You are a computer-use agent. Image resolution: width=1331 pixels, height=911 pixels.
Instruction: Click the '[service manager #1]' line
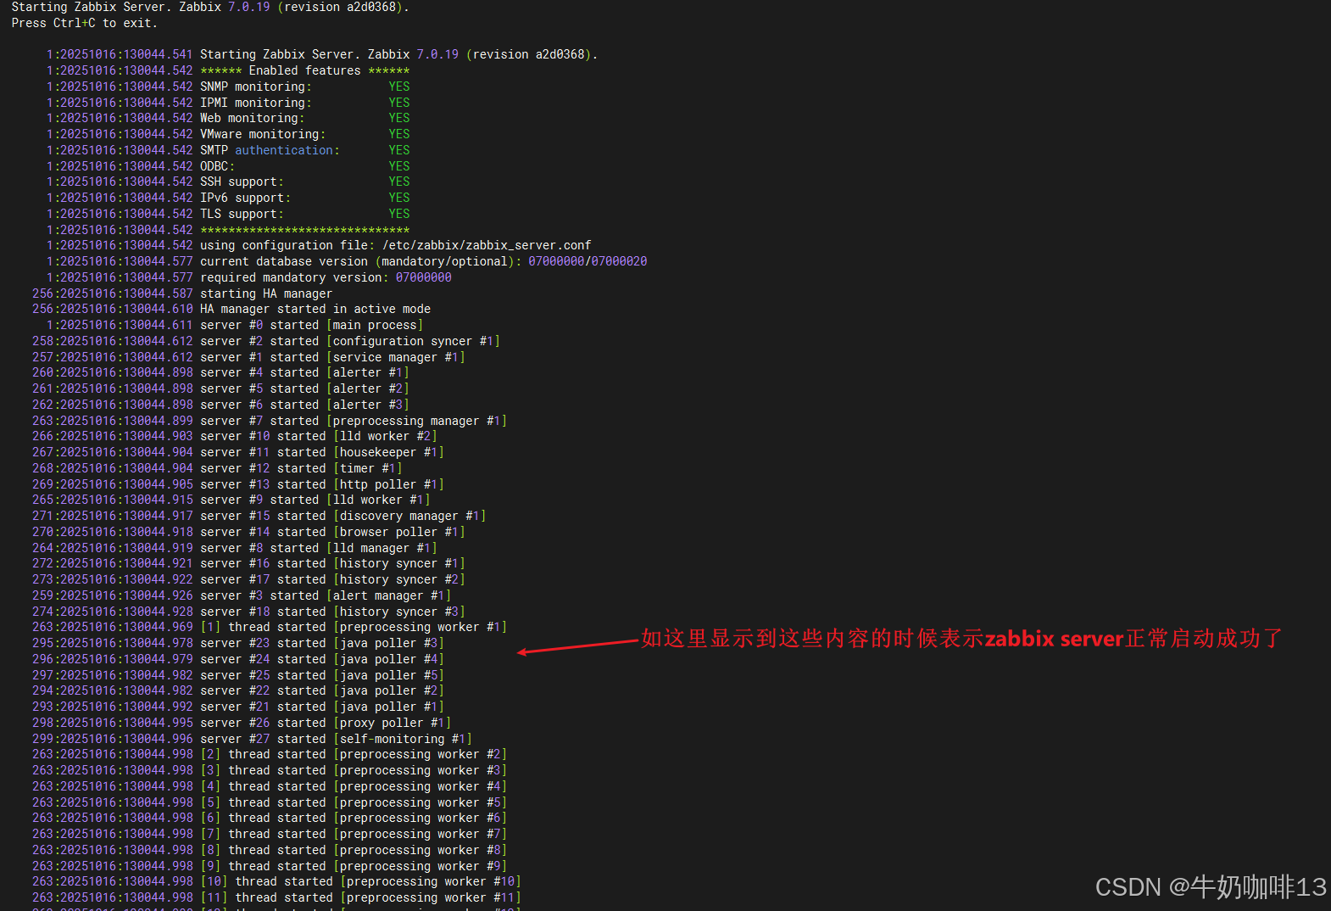pos(248,357)
